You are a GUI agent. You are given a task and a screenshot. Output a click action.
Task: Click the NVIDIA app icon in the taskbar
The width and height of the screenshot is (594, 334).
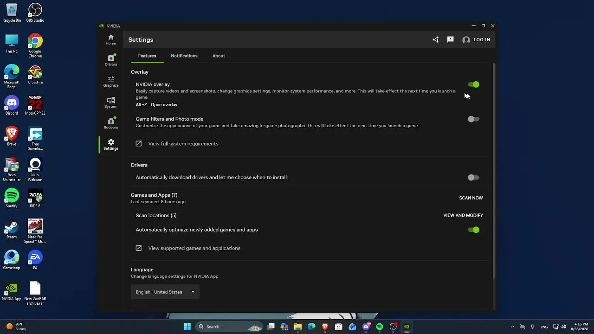(x=407, y=327)
